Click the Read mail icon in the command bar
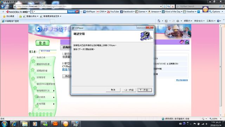 point(173,21)
